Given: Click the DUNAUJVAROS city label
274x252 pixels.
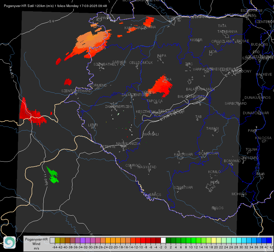Looking at the screenshot, I should (257, 98).
